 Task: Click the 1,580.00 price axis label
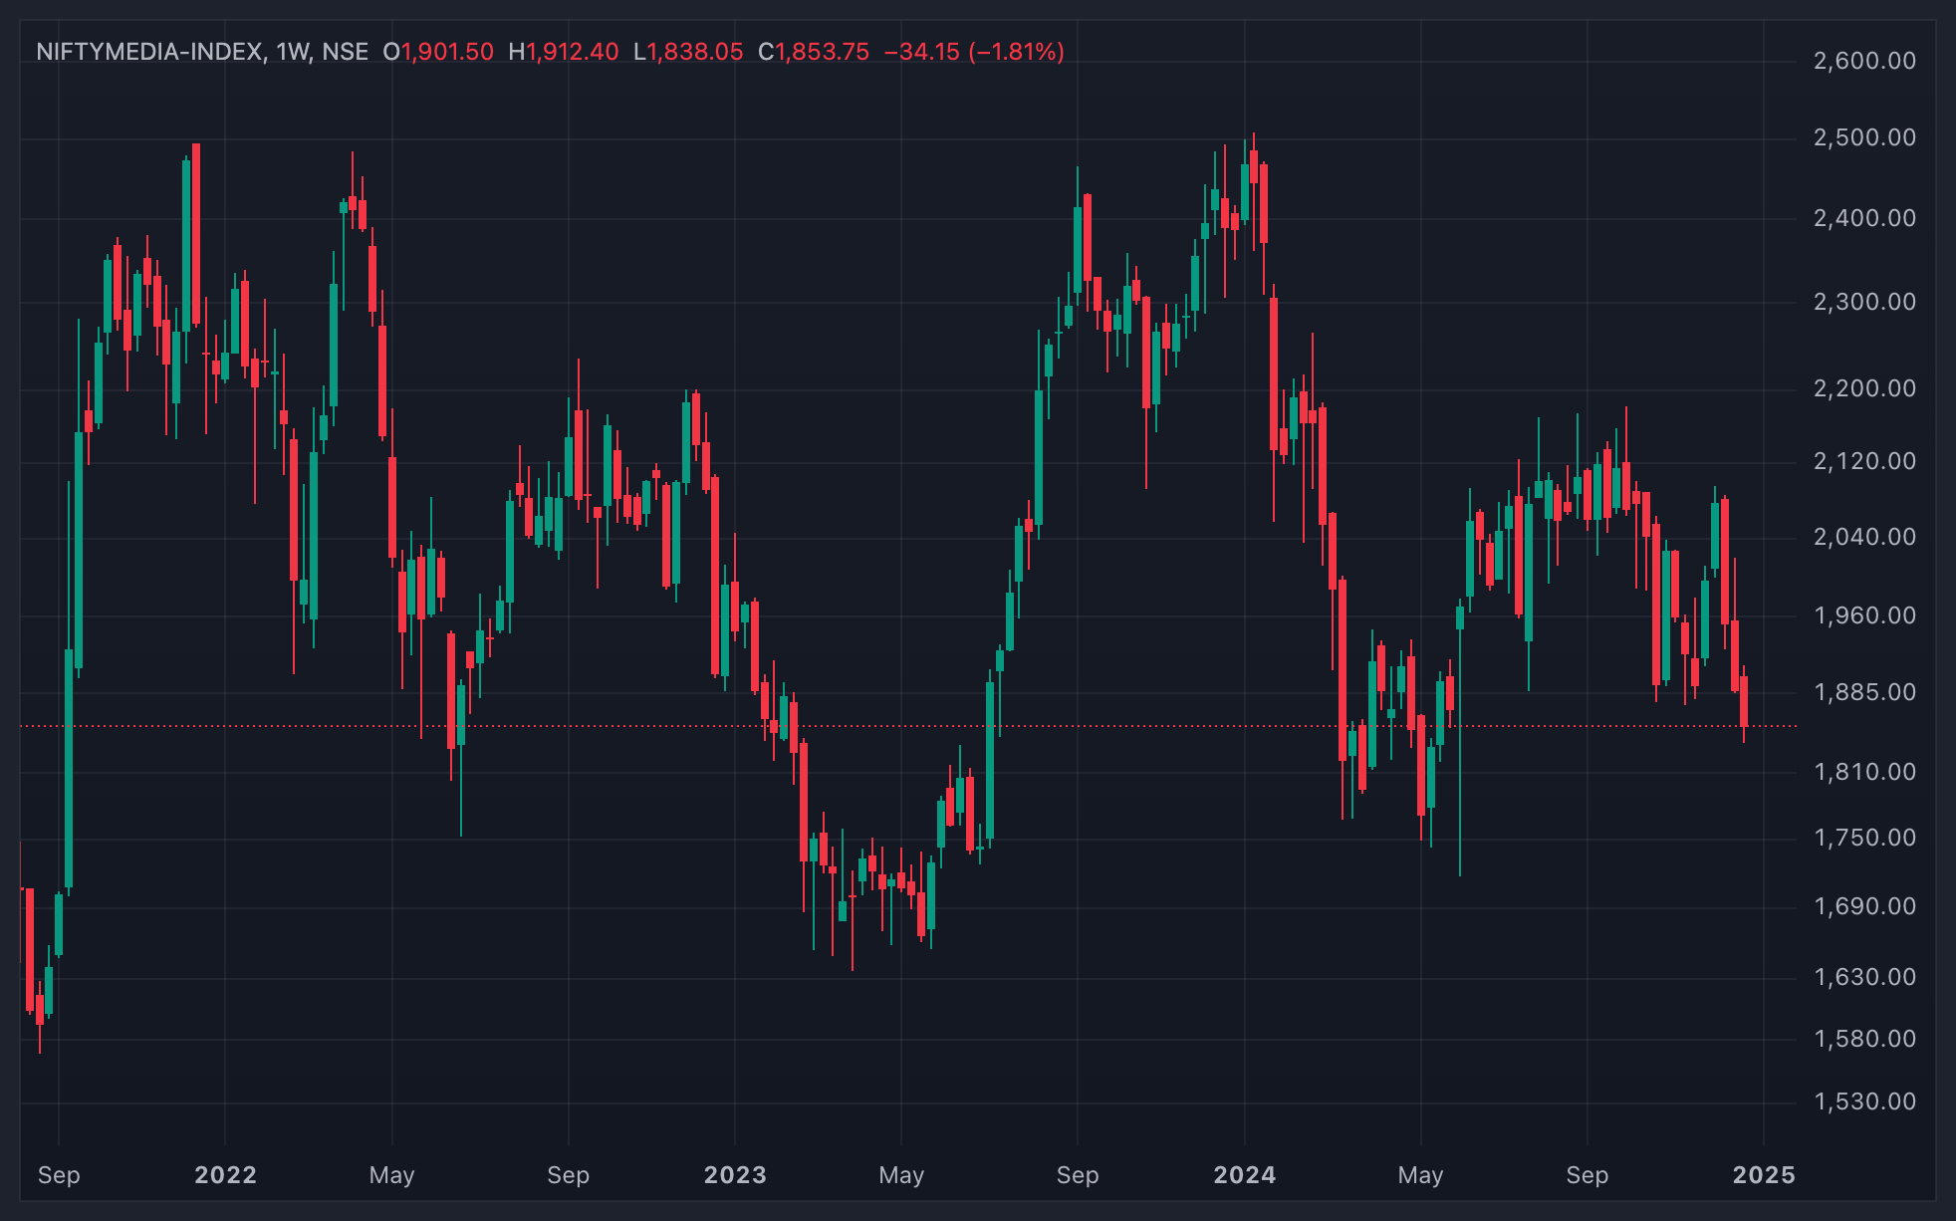click(x=1864, y=1039)
